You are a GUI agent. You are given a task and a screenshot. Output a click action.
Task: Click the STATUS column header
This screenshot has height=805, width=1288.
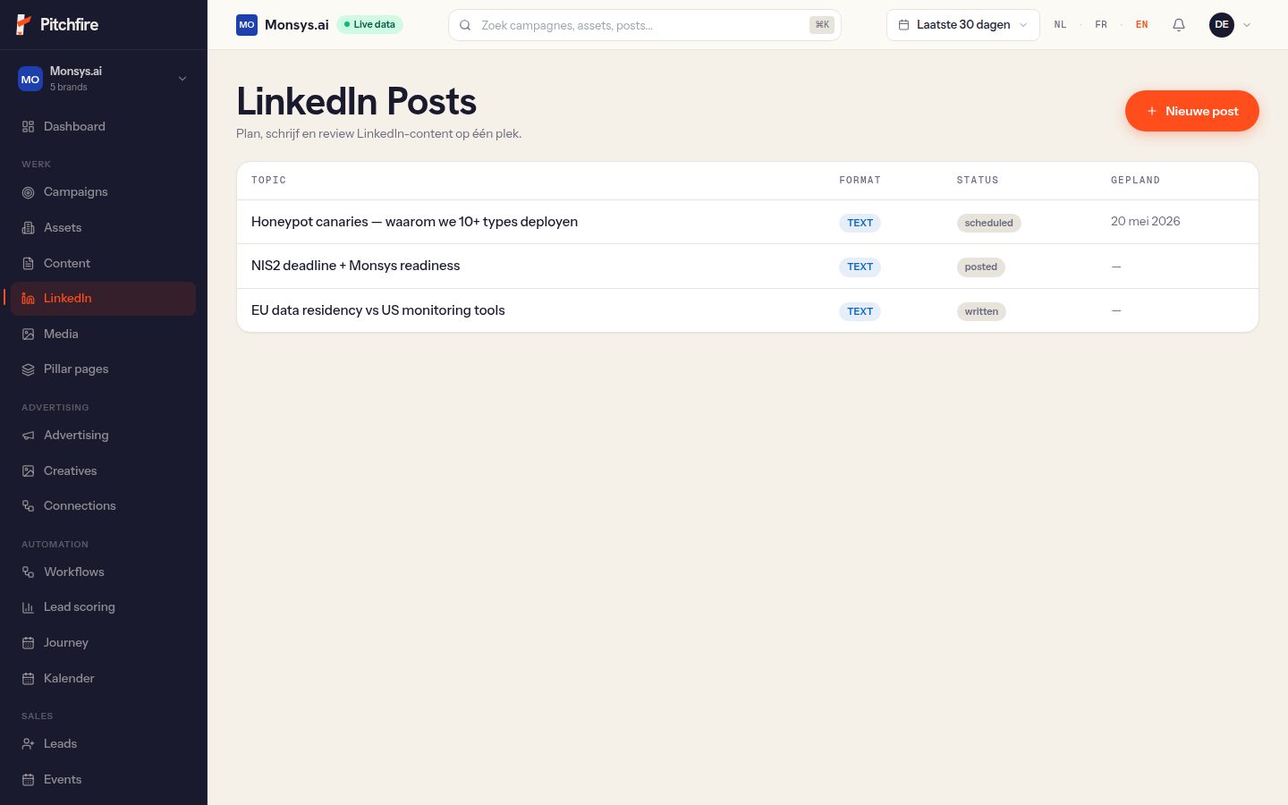click(x=978, y=181)
